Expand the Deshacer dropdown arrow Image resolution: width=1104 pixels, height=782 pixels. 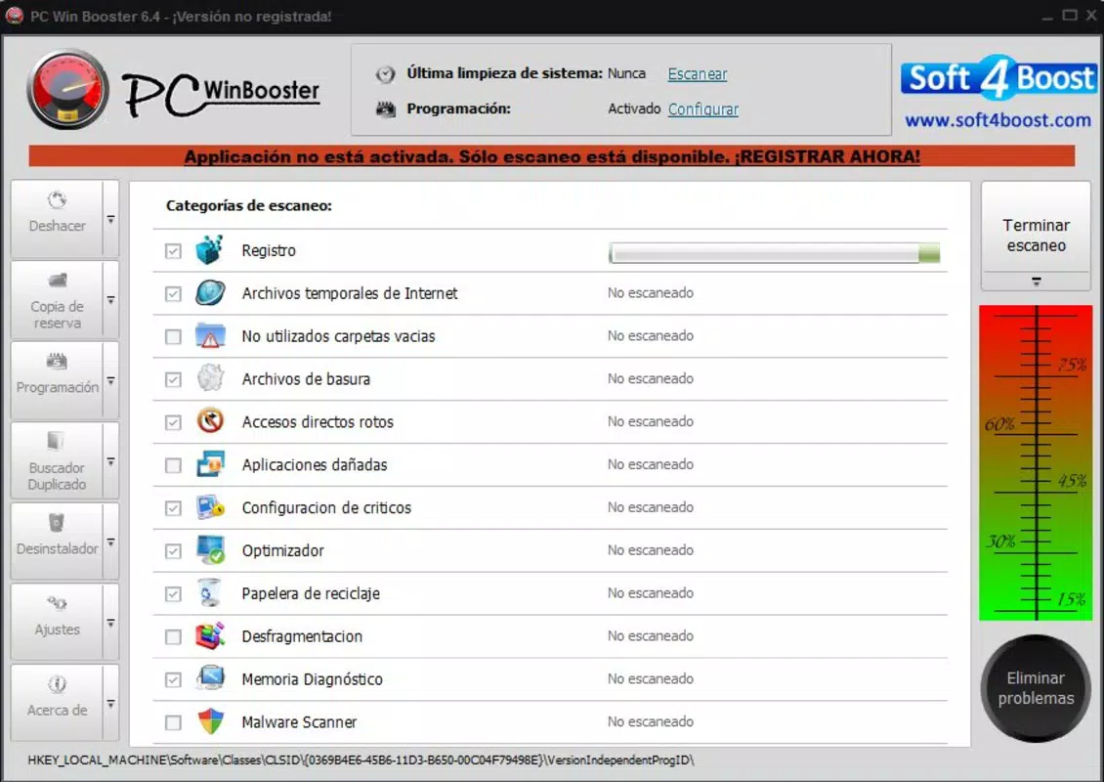111,219
